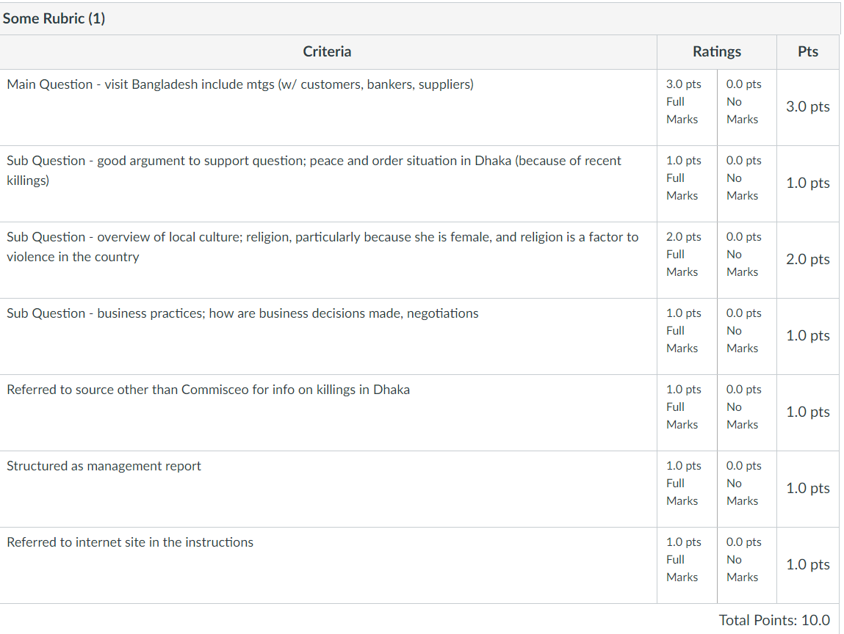Click the Criteria column header
Screen dimensions: 844x634
[x=328, y=51]
